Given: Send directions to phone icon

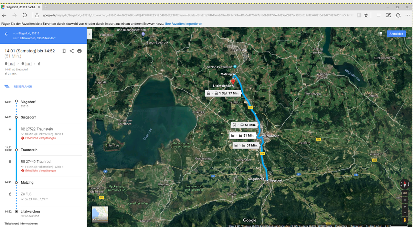Looking at the screenshot, I should coord(64,51).
